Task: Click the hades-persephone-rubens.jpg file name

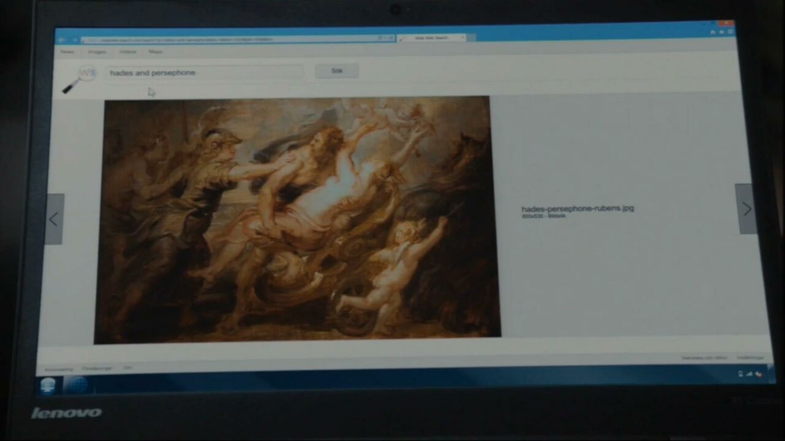Action: 577,208
